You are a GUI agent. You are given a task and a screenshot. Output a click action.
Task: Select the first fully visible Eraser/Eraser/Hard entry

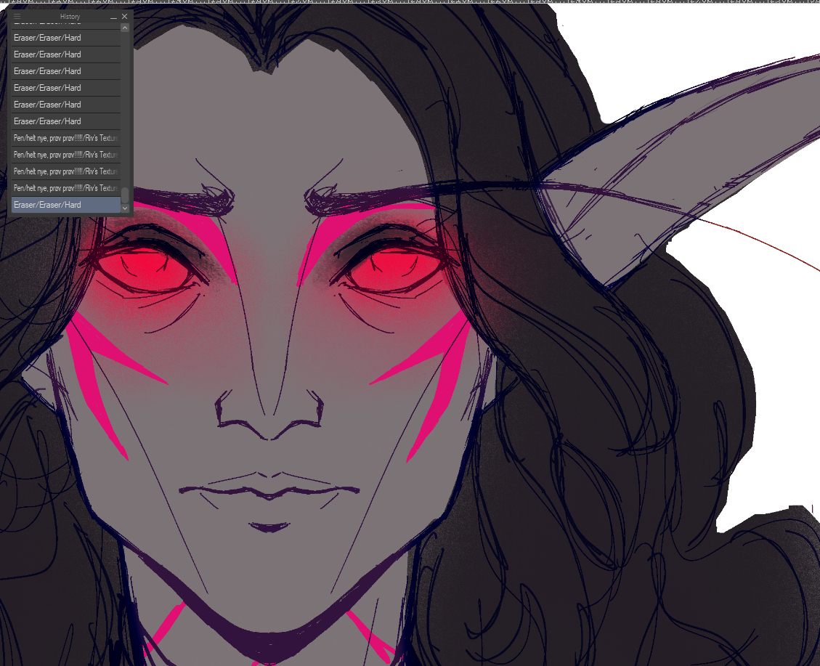65,38
